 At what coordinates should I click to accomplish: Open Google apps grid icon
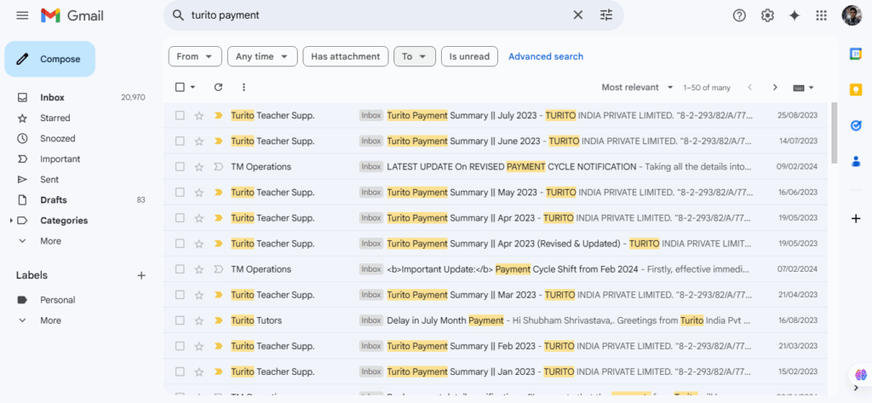[x=822, y=15]
